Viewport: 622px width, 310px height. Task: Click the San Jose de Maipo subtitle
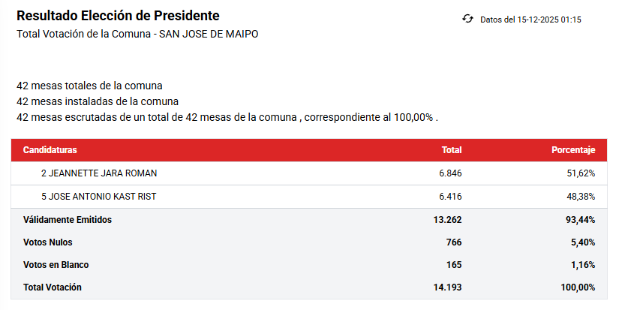pyautogui.click(x=137, y=35)
